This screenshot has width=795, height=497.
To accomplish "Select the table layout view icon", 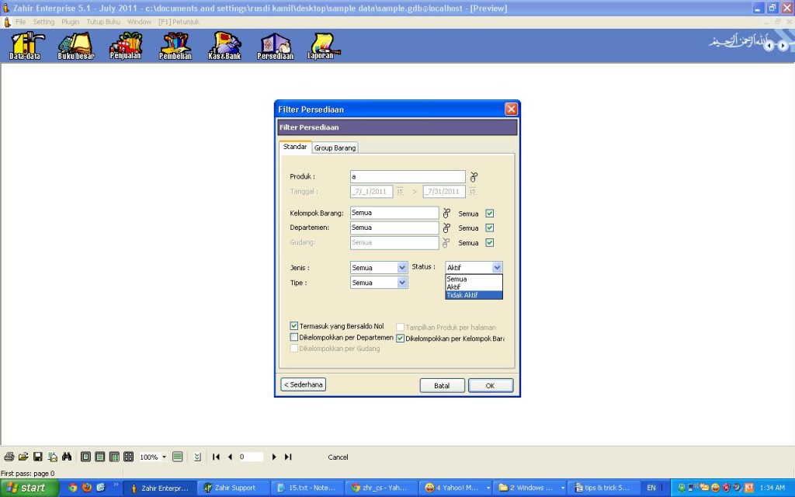I will (x=115, y=457).
